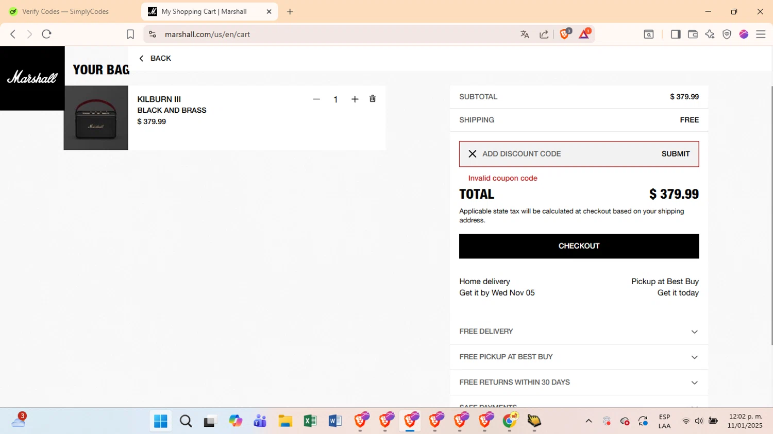
Task: Open the tab search icon
Action: [x=649, y=34]
